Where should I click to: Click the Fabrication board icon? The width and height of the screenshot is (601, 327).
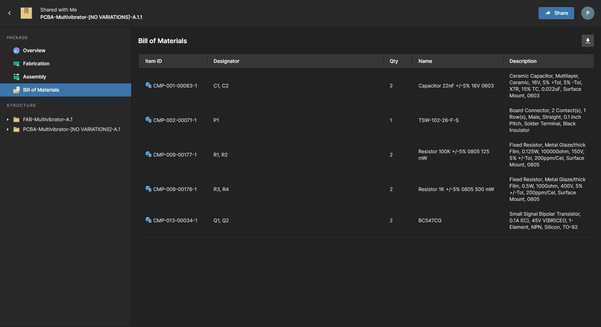pos(16,64)
